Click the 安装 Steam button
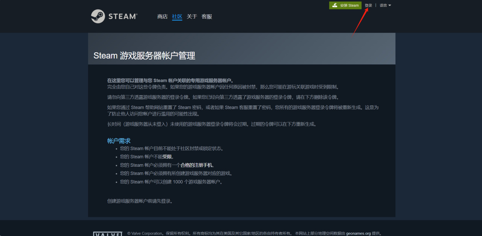 345,5
